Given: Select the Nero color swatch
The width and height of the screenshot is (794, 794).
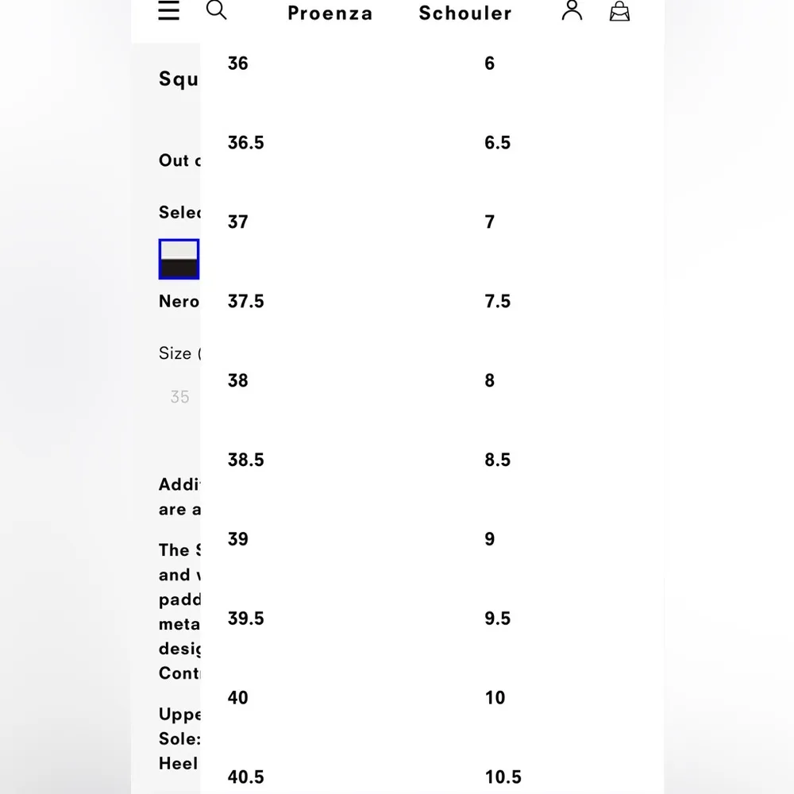Looking at the screenshot, I should pyautogui.click(x=179, y=259).
